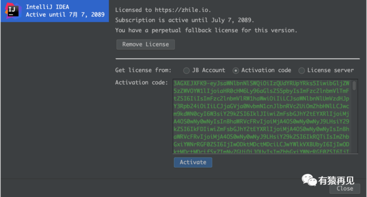The height and width of the screenshot is (197, 367).
Task: Click the "Activation code:" label beside the text area
Action: coord(141,82)
